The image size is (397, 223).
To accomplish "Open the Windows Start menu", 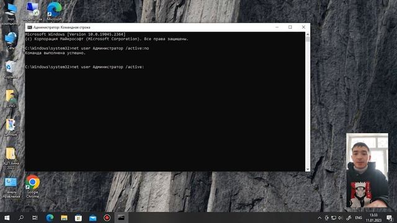I will coord(7,217).
